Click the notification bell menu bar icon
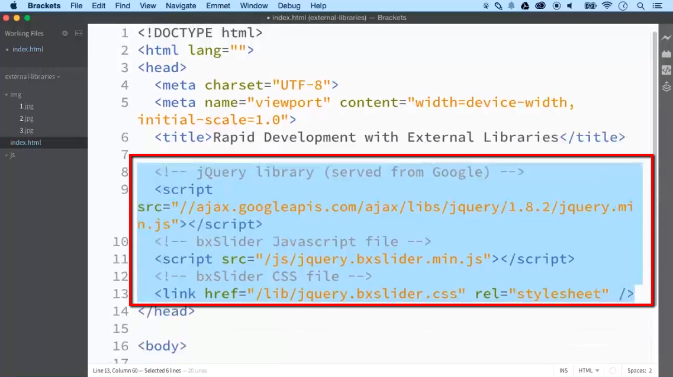 [511, 5]
